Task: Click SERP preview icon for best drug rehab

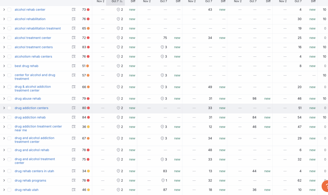Action: click(74, 66)
